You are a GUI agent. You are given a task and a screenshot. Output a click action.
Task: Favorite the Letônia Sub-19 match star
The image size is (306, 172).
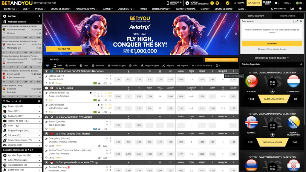pyautogui.click(x=46, y=83)
